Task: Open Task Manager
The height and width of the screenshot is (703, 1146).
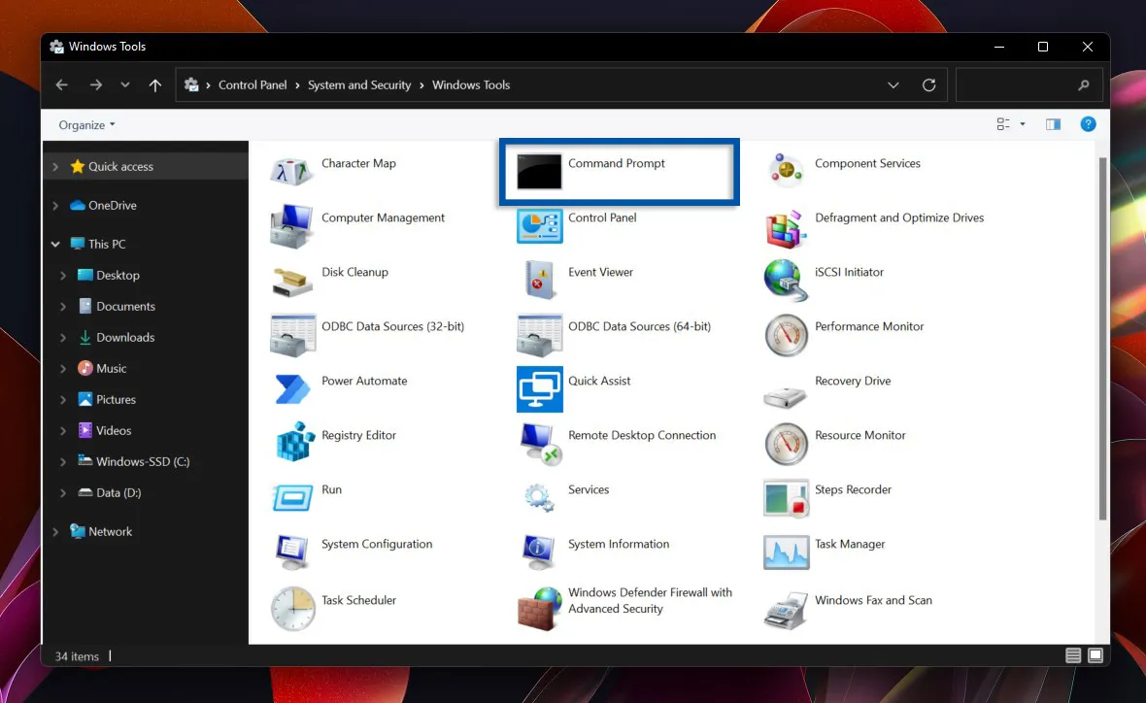Action: pos(850,545)
